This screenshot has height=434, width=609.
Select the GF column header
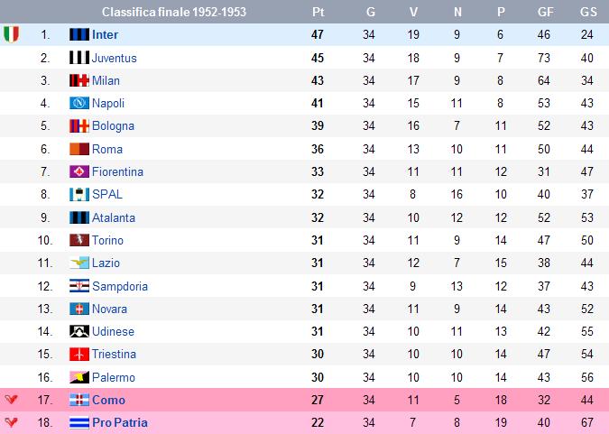pos(545,12)
